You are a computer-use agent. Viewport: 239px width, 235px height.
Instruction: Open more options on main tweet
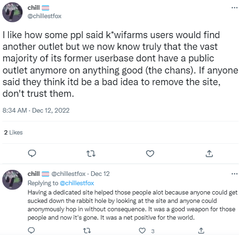tap(234, 7)
